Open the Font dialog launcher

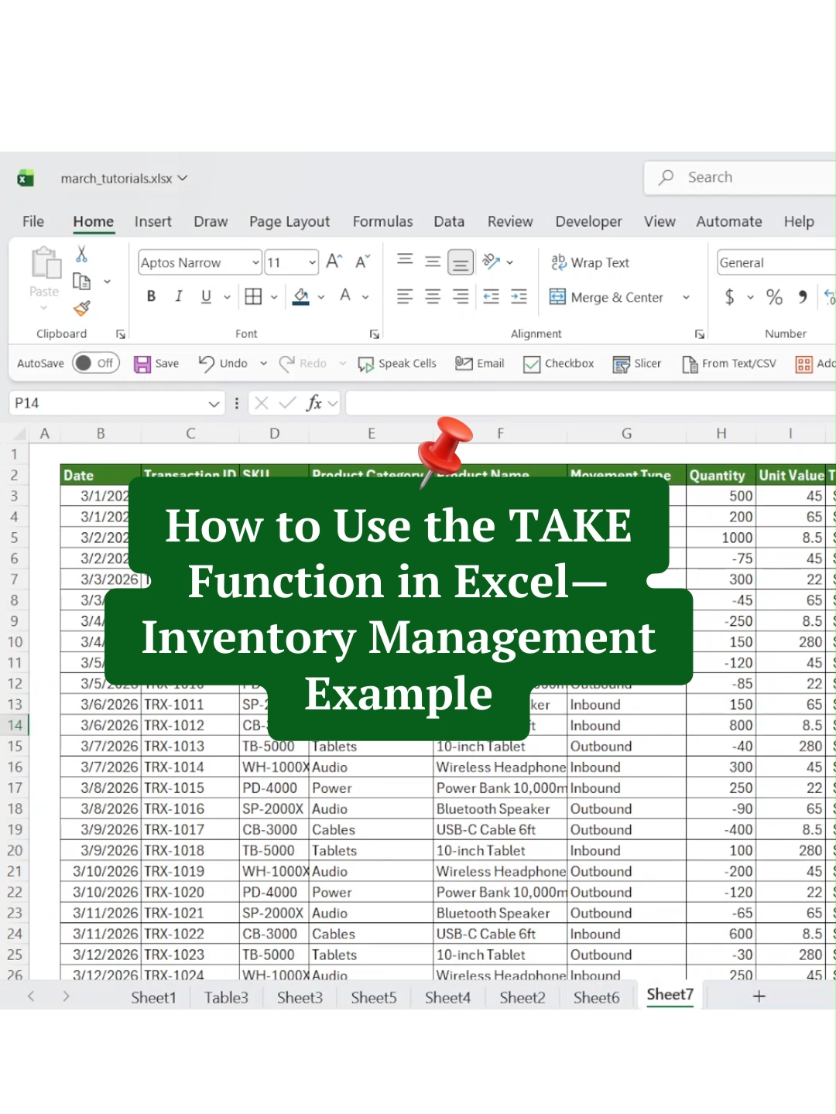click(375, 334)
